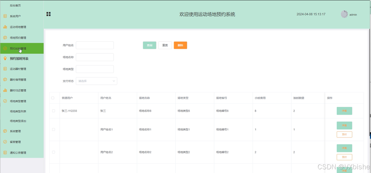Click the 加时数量 column header

tap(299, 98)
